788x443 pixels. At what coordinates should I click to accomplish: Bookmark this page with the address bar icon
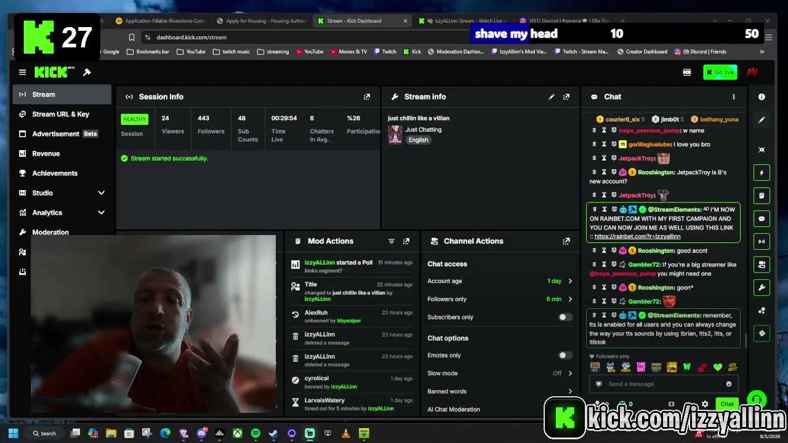(x=131, y=38)
